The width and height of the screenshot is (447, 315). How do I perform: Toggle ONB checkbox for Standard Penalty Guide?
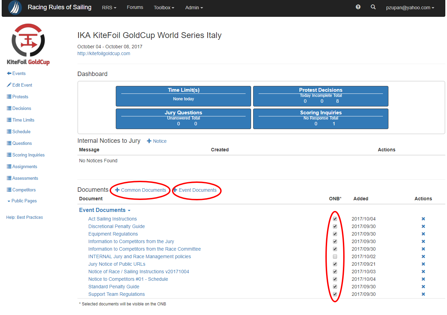(335, 287)
